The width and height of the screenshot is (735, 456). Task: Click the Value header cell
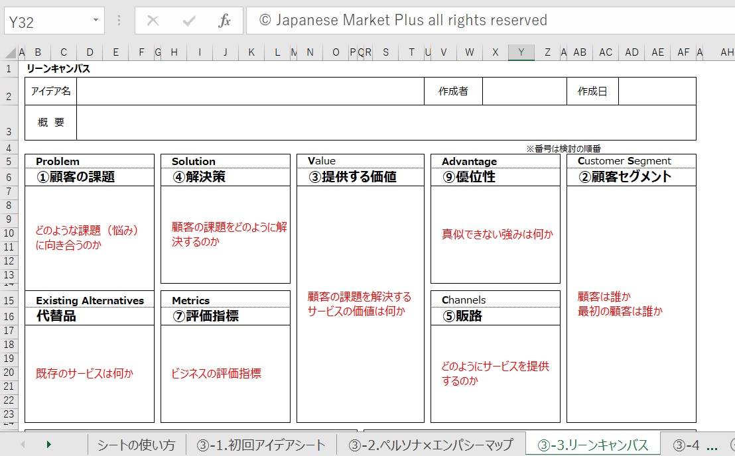click(360, 161)
